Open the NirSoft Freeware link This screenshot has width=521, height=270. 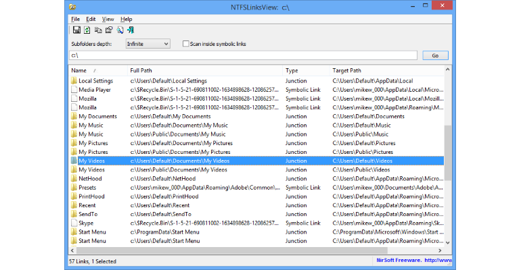click(x=414, y=261)
